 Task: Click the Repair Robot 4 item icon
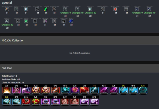[x=45, y=21]
